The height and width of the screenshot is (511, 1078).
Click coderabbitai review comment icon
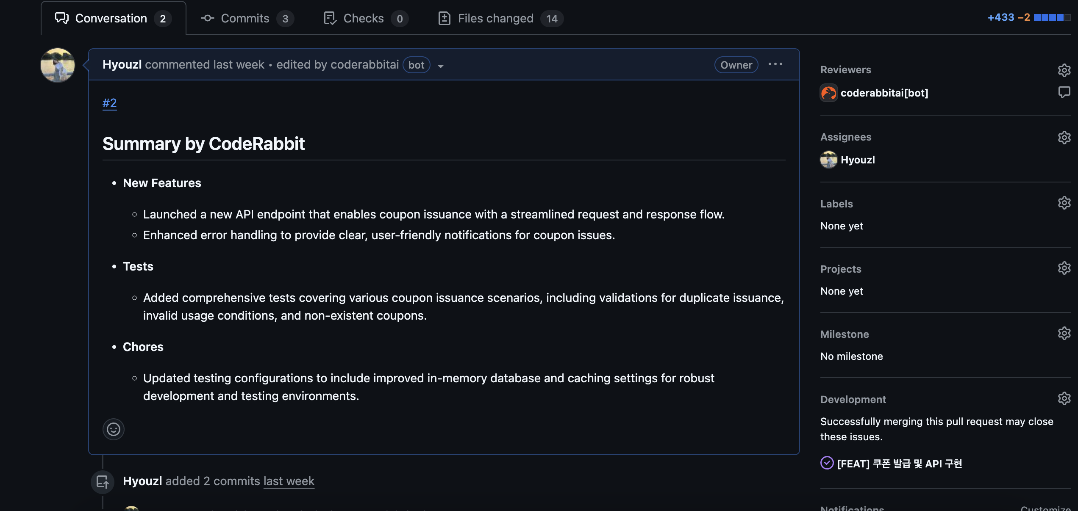1064,92
